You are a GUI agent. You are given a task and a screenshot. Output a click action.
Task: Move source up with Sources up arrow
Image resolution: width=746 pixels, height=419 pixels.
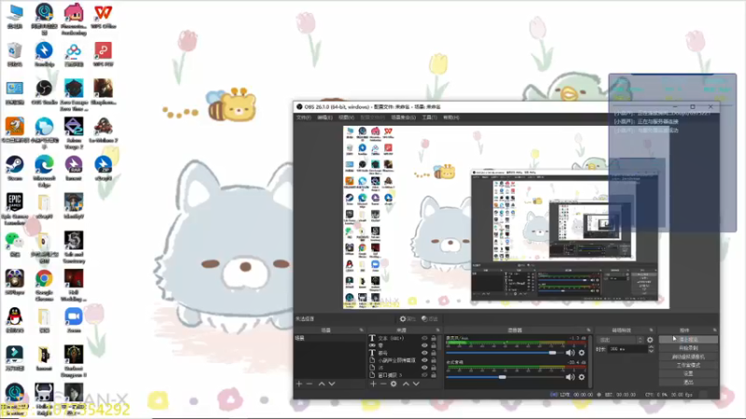click(406, 384)
